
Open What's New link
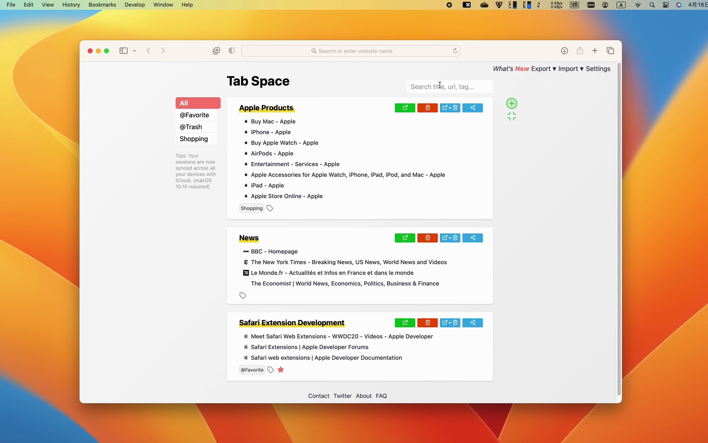[511, 69]
